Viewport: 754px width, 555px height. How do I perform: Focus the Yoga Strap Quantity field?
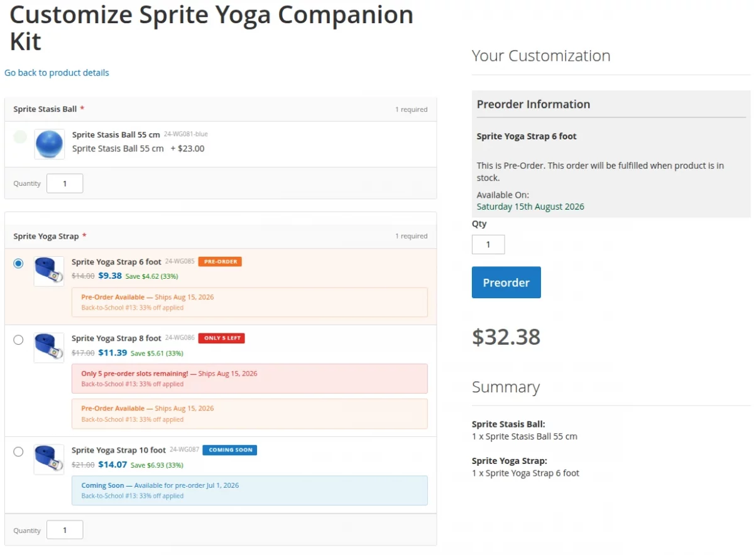click(65, 530)
